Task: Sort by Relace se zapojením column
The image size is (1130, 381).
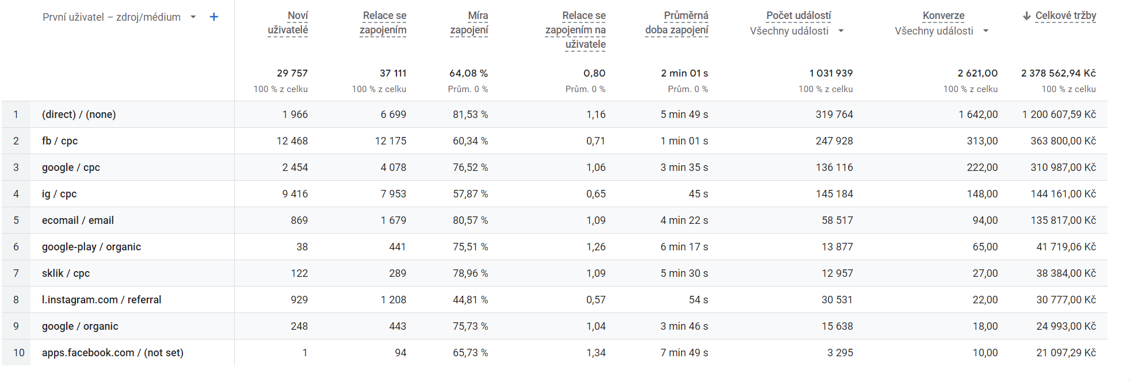Action: pos(383,23)
